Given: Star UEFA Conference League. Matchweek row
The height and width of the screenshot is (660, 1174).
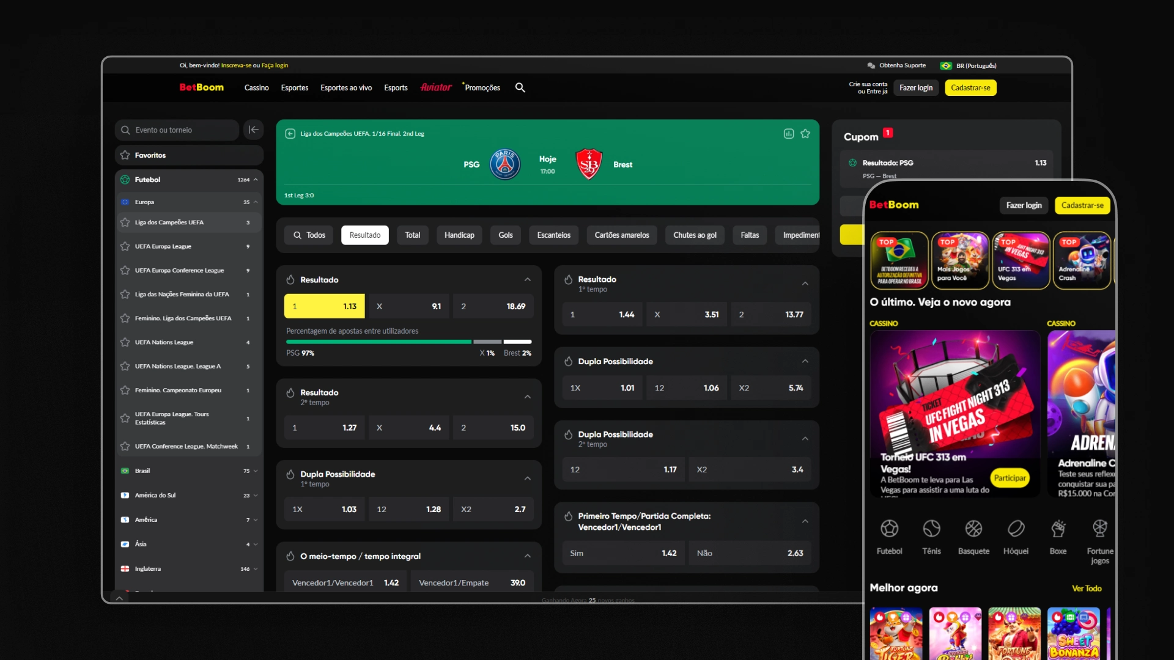Looking at the screenshot, I should tap(125, 446).
